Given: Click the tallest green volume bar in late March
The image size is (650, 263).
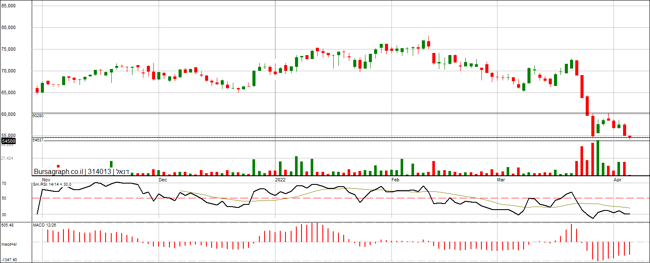Looking at the screenshot, I should (598, 158).
